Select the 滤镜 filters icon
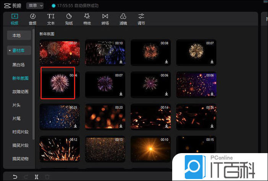The image size is (268, 181). click(x=123, y=19)
